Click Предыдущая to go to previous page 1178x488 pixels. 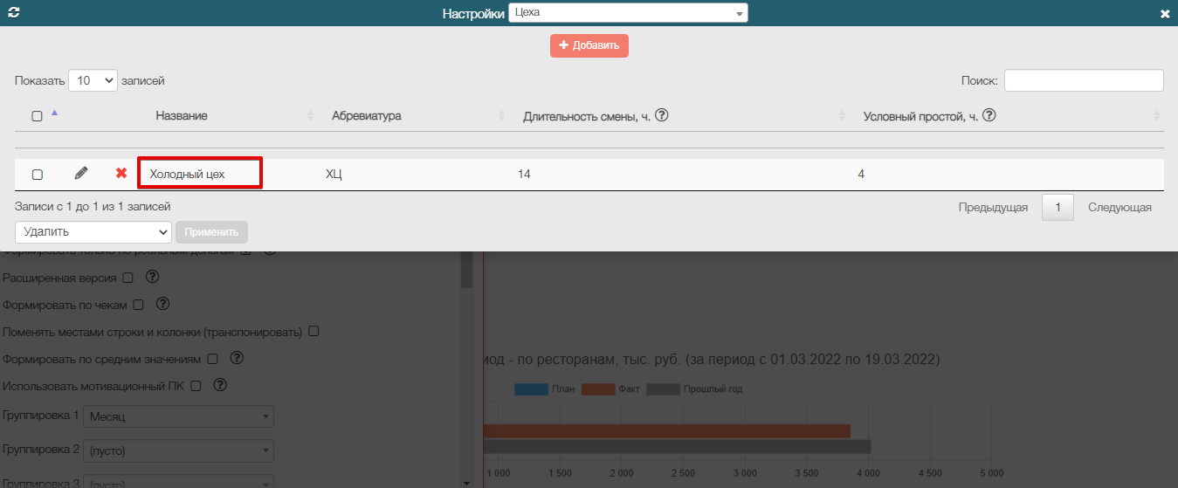pyautogui.click(x=993, y=208)
